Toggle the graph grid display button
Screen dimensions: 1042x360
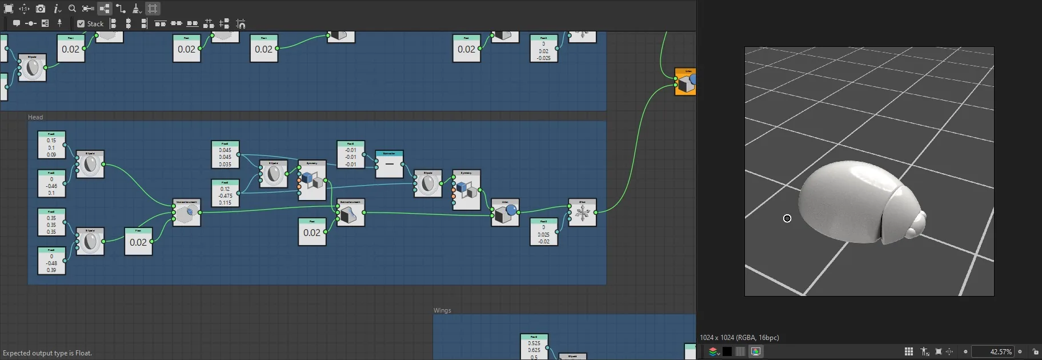[153, 9]
